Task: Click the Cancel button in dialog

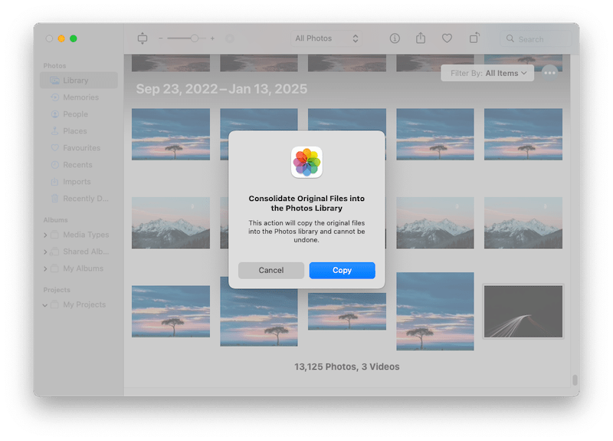Action: click(x=271, y=270)
